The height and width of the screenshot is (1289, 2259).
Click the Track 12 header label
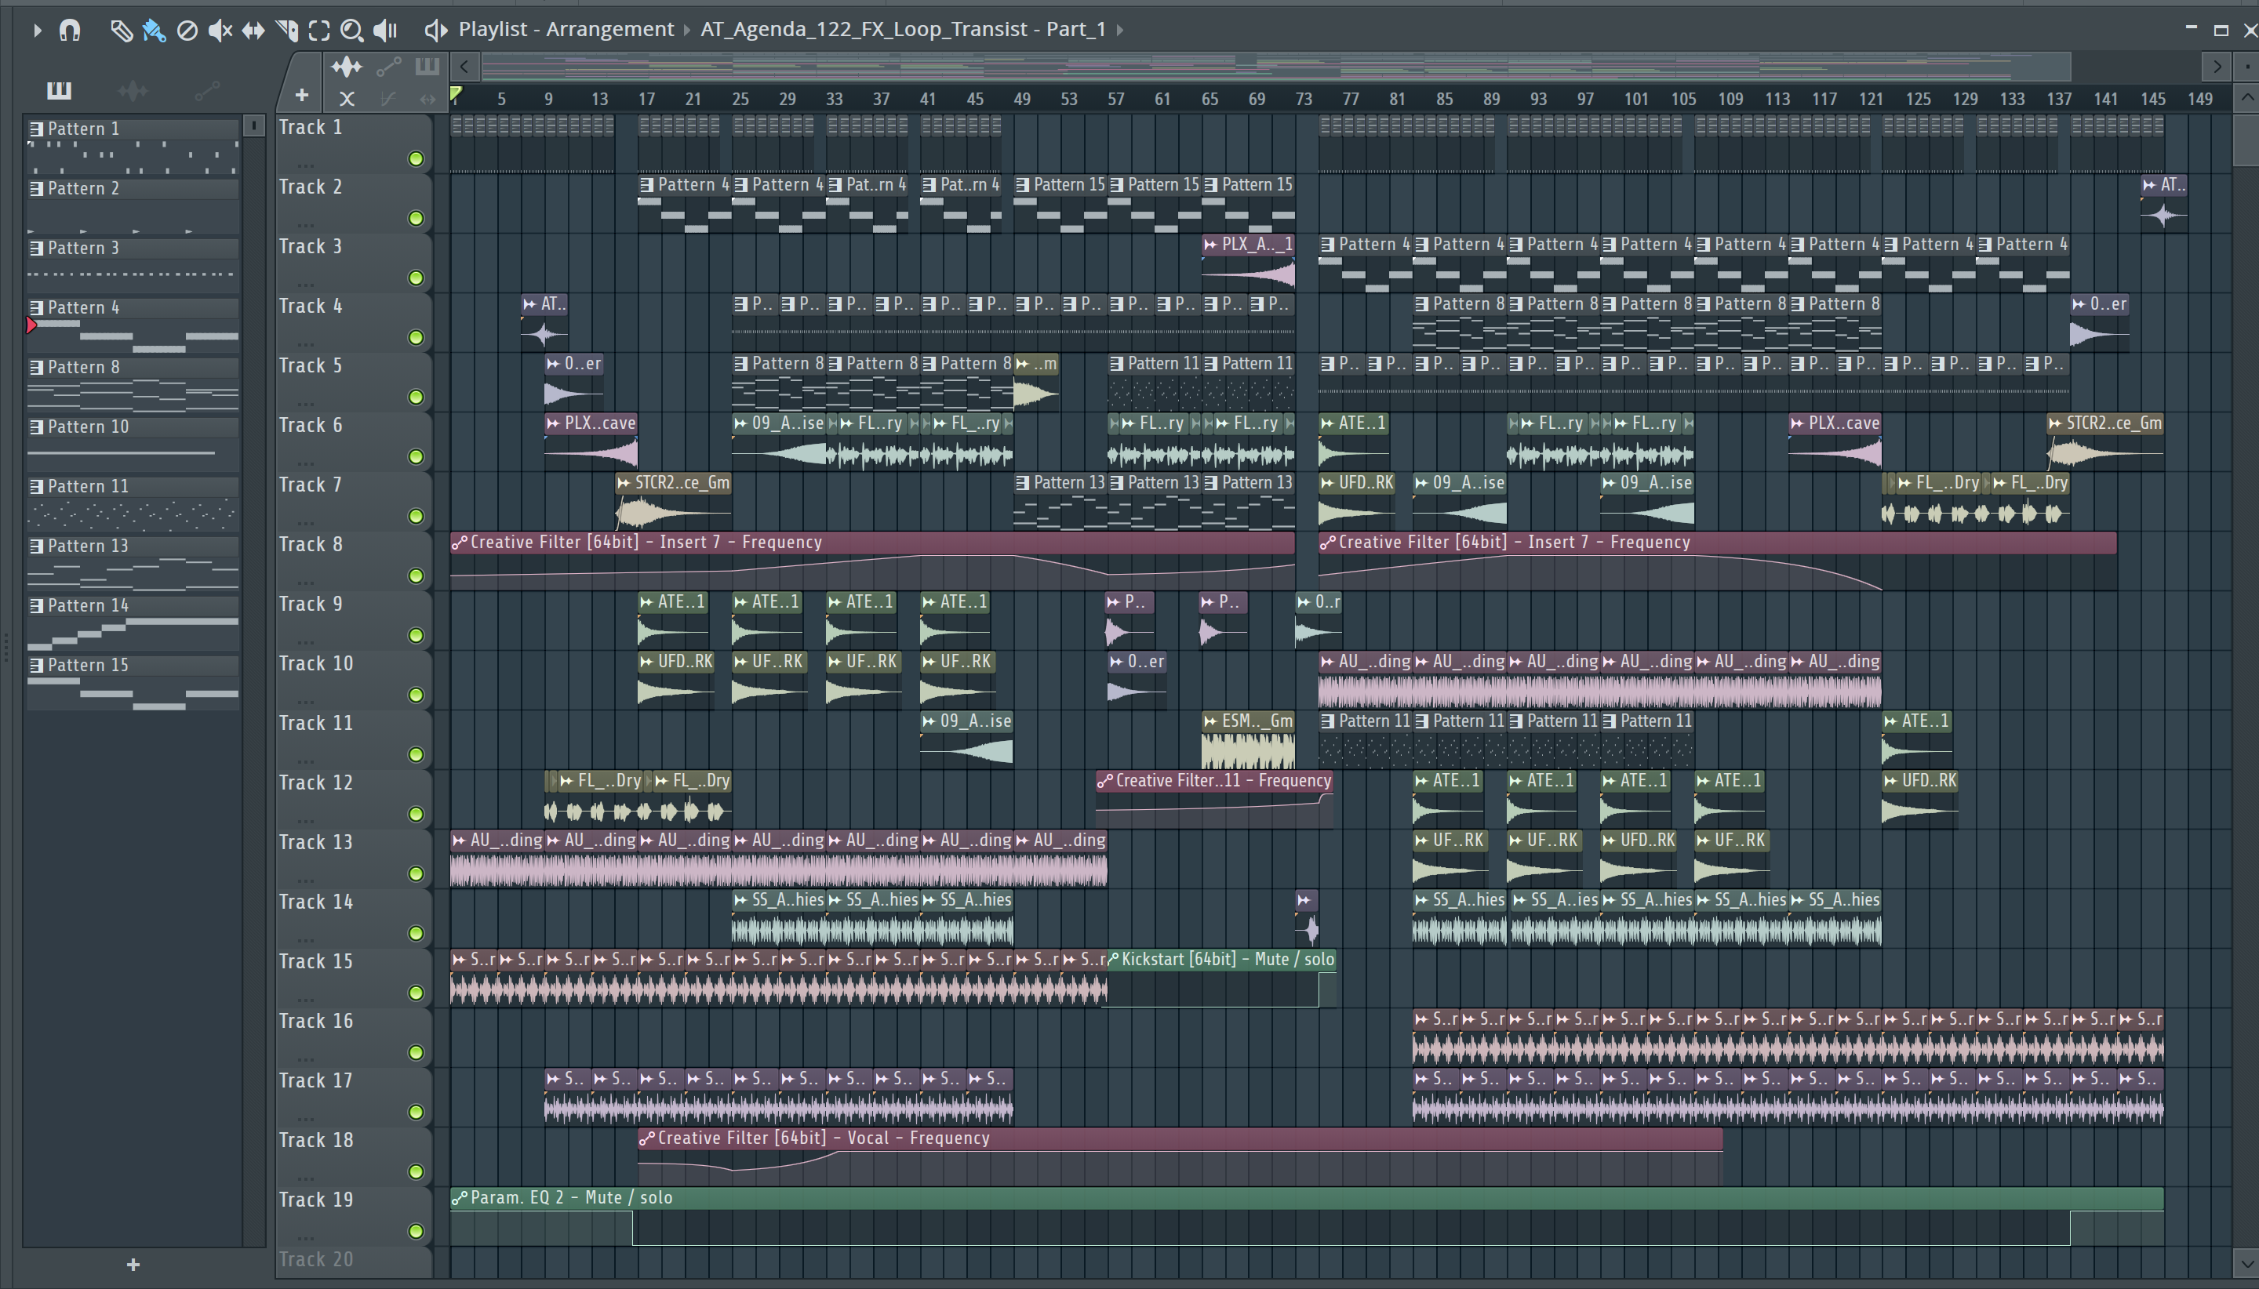tap(316, 782)
